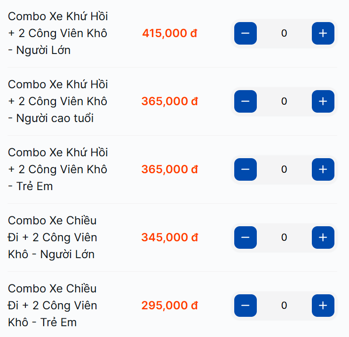Viewport: 349px width, 337px height.
Task: Open Combo Xe Khứ Hồi Người cao tuổi title
Action: tap(58, 101)
